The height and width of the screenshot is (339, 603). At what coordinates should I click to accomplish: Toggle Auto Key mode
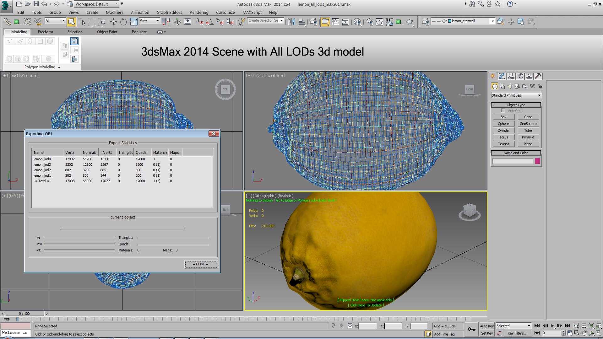click(487, 326)
